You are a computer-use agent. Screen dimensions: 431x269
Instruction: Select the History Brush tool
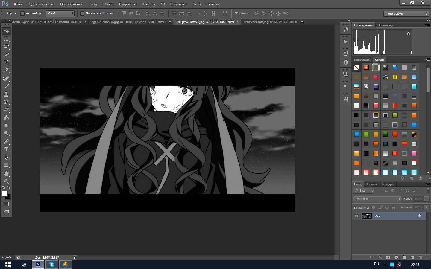pos(6,102)
